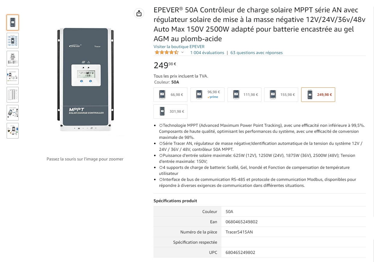Select the first product thumbnail image
The height and width of the screenshot is (262, 374).
pyautogui.click(x=13, y=23)
